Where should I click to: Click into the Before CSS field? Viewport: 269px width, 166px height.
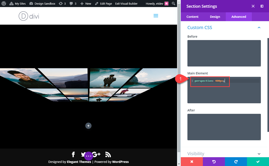tap(224, 53)
